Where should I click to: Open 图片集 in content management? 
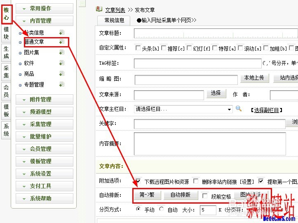click(32, 52)
